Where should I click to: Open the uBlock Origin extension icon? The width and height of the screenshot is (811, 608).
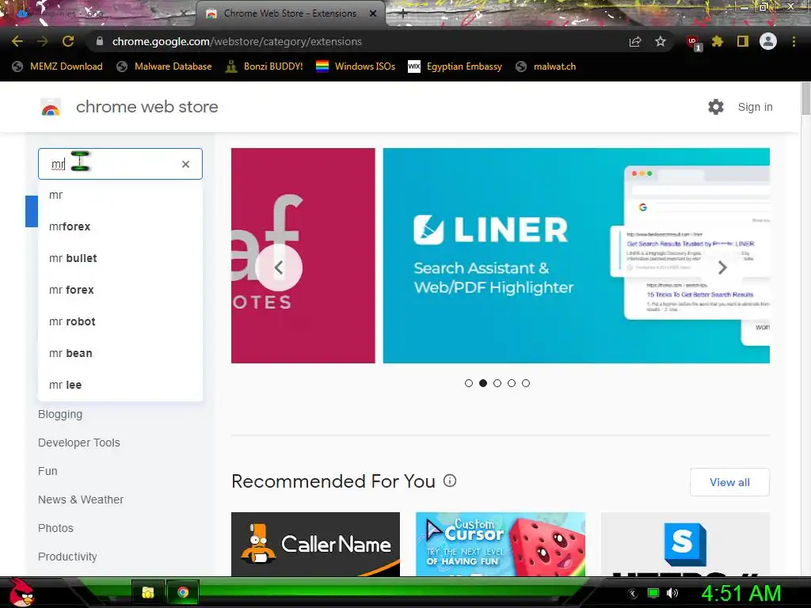click(693, 43)
